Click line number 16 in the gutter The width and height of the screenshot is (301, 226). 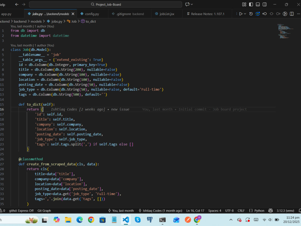click(x=2, y=109)
